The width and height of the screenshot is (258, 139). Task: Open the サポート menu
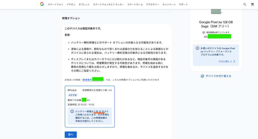(183, 5)
